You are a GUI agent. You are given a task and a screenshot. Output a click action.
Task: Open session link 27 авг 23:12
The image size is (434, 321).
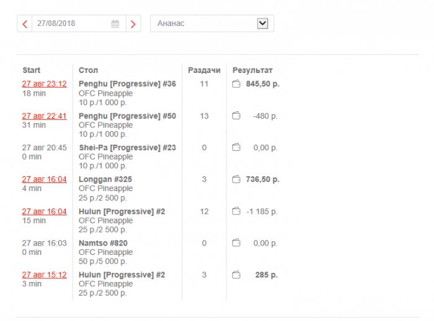coord(44,84)
